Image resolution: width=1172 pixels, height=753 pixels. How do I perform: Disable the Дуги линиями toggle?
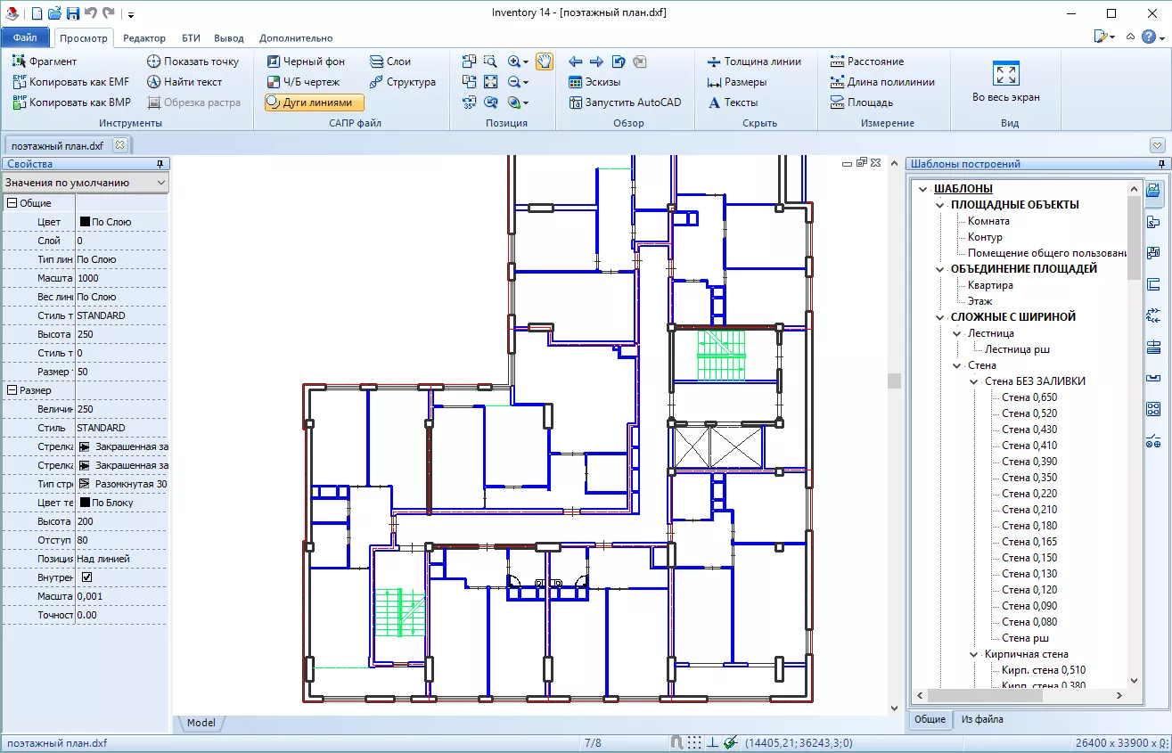[x=315, y=102]
